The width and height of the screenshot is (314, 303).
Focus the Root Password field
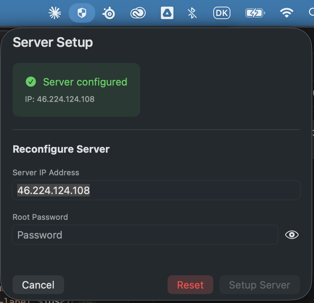pyautogui.click(x=145, y=235)
